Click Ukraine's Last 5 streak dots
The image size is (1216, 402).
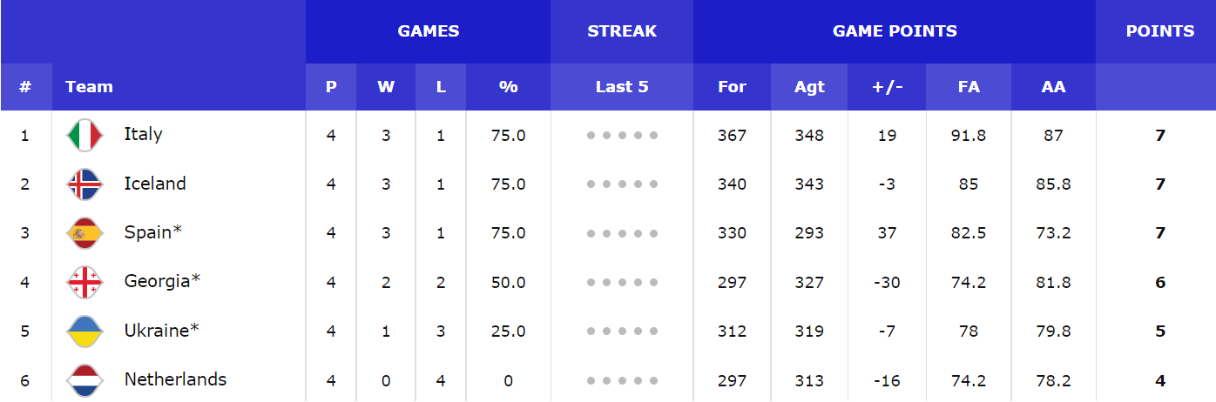[x=622, y=332]
